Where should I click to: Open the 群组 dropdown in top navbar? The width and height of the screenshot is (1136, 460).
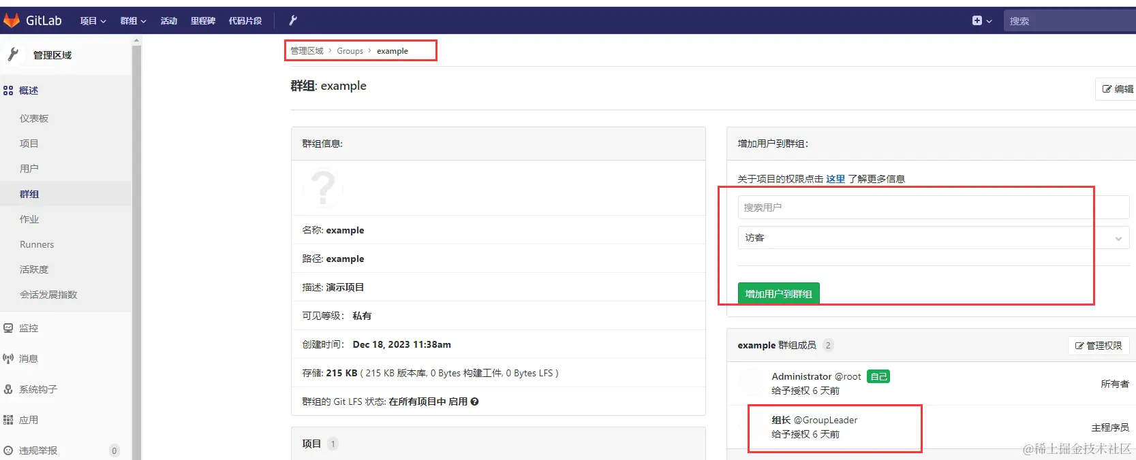click(x=134, y=21)
